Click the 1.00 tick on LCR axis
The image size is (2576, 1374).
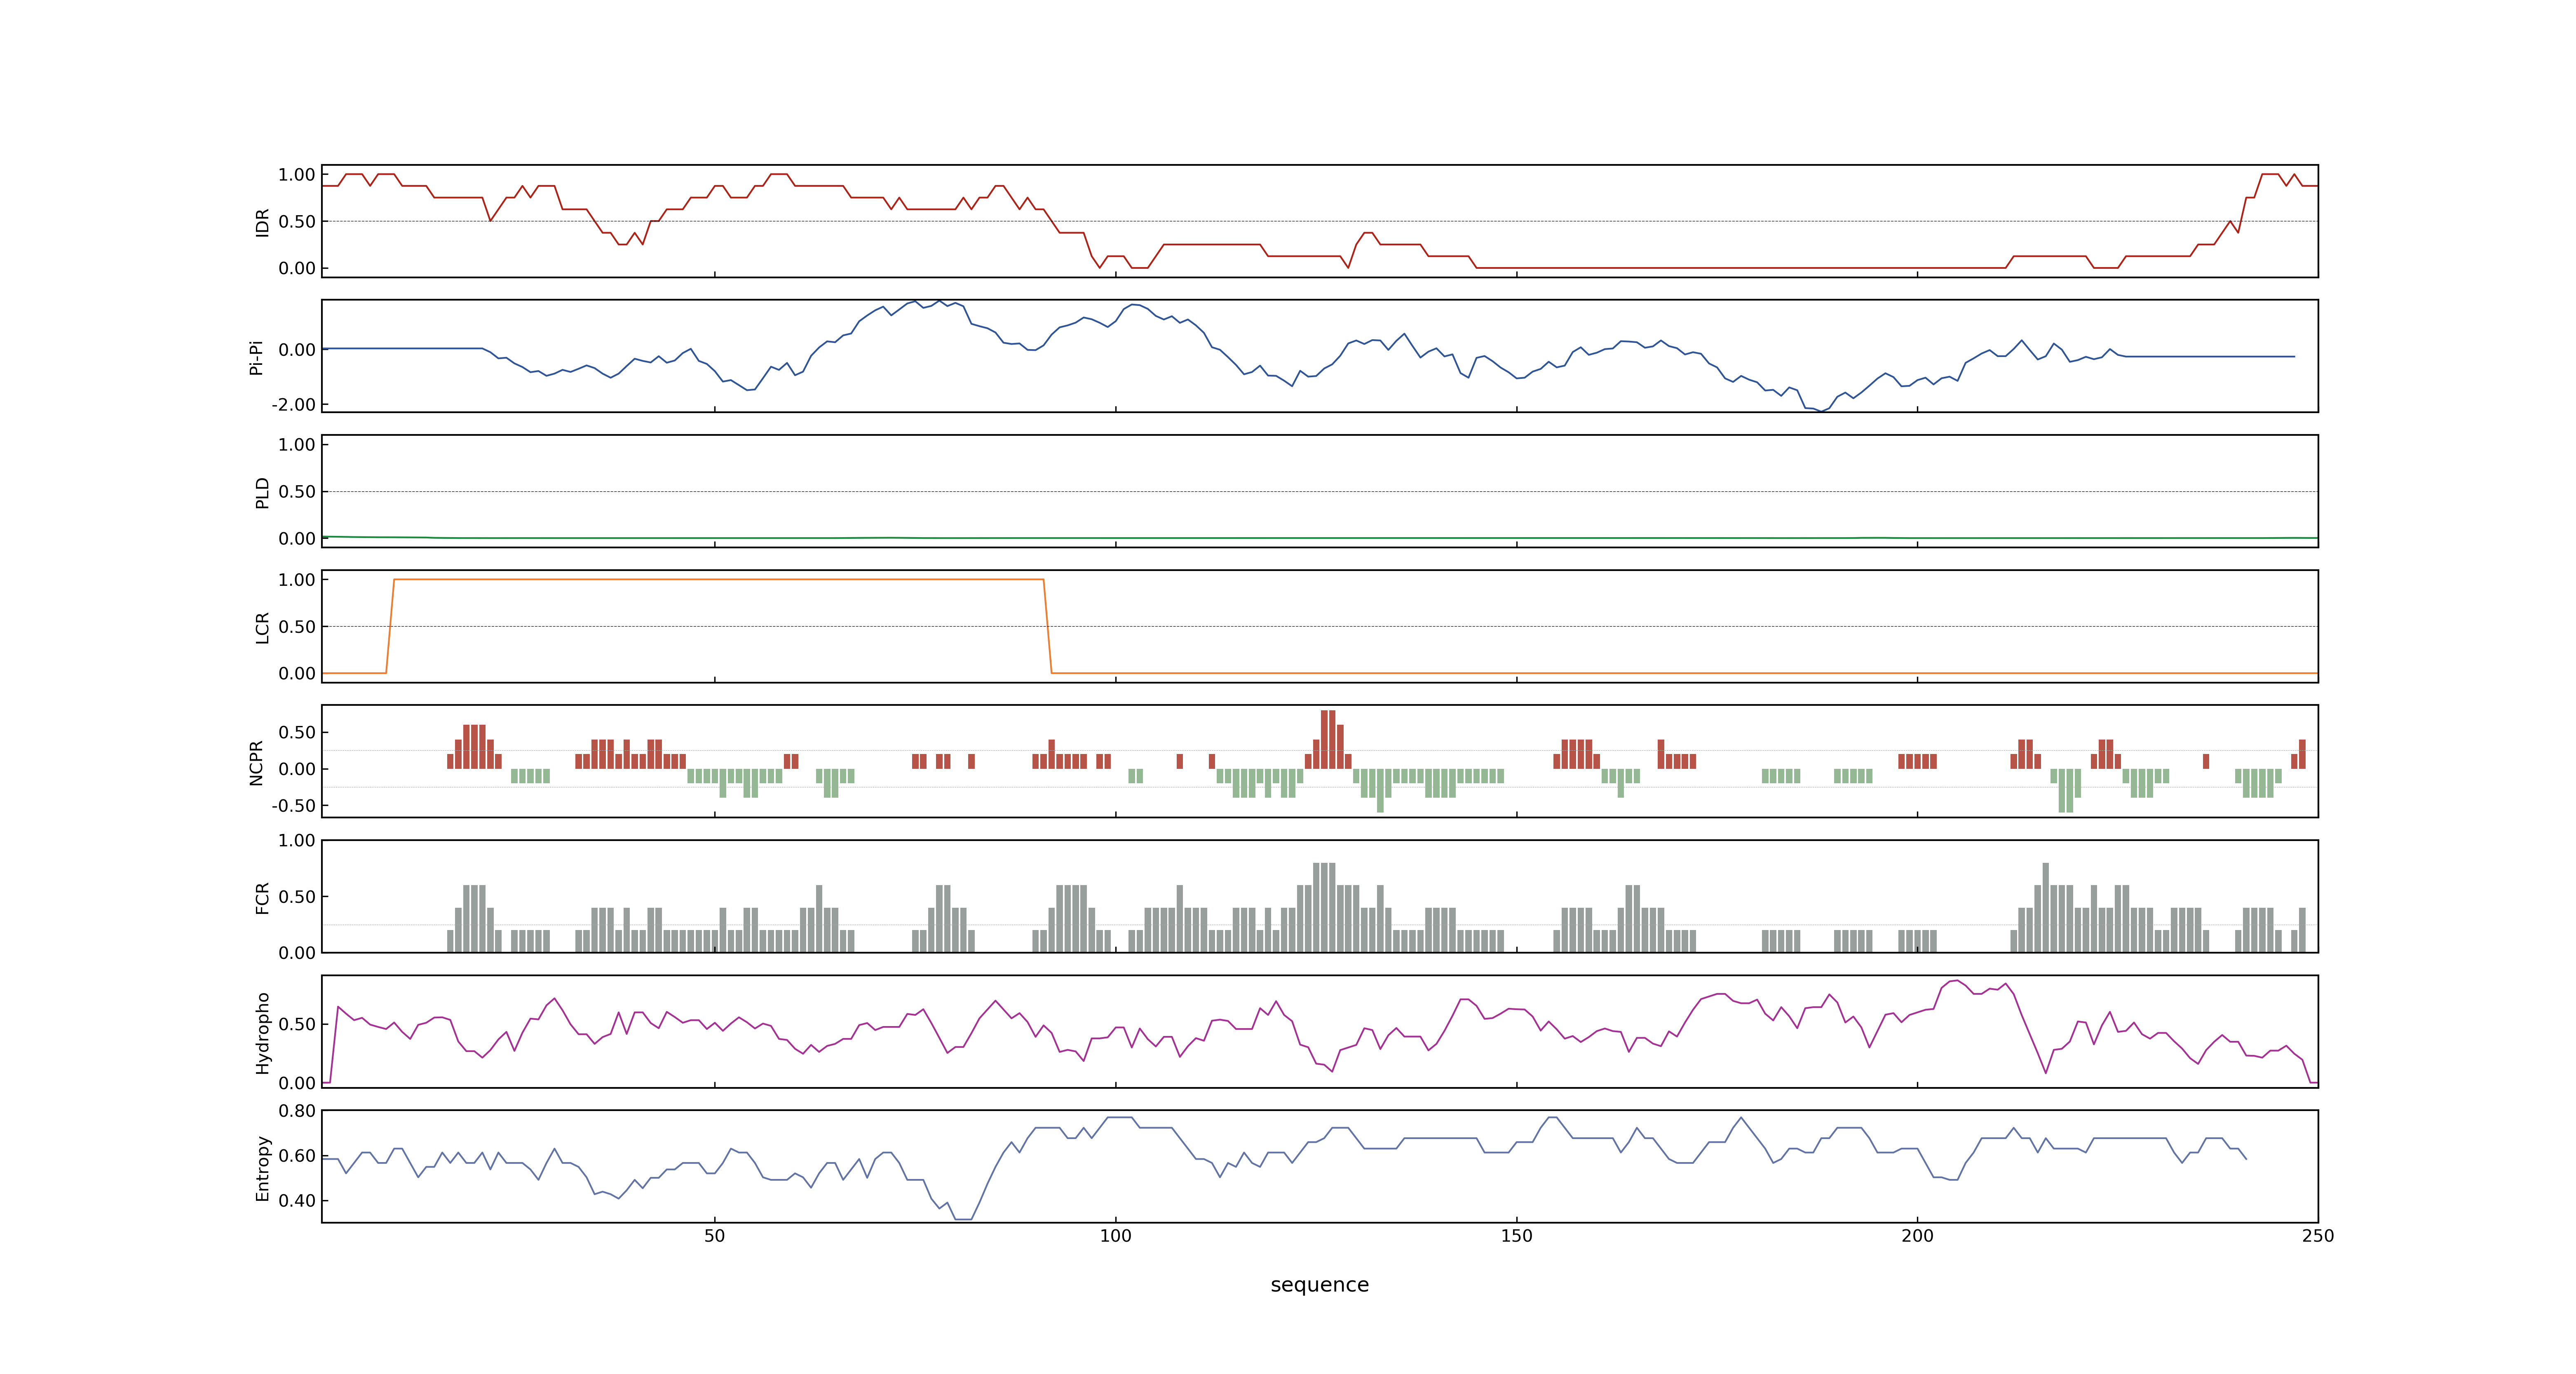(297, 580)
